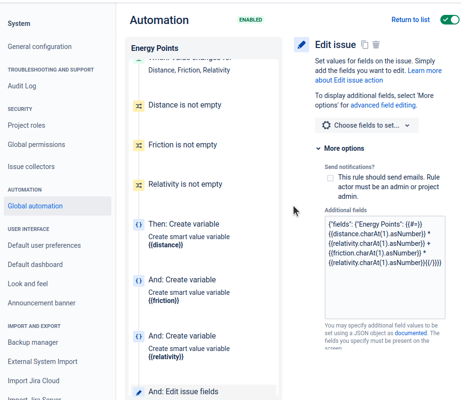Click the braces icon beside relativity variable step

pyautogui.click(x=139, y=337)
